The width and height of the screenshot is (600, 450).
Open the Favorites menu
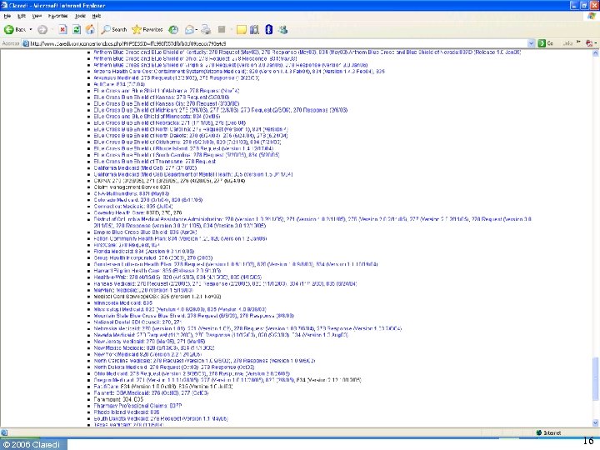(57, 16)
